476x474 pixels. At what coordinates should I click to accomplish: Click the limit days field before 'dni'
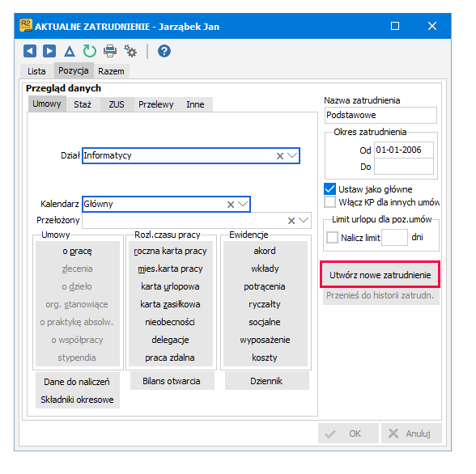(x=394, y=238)
